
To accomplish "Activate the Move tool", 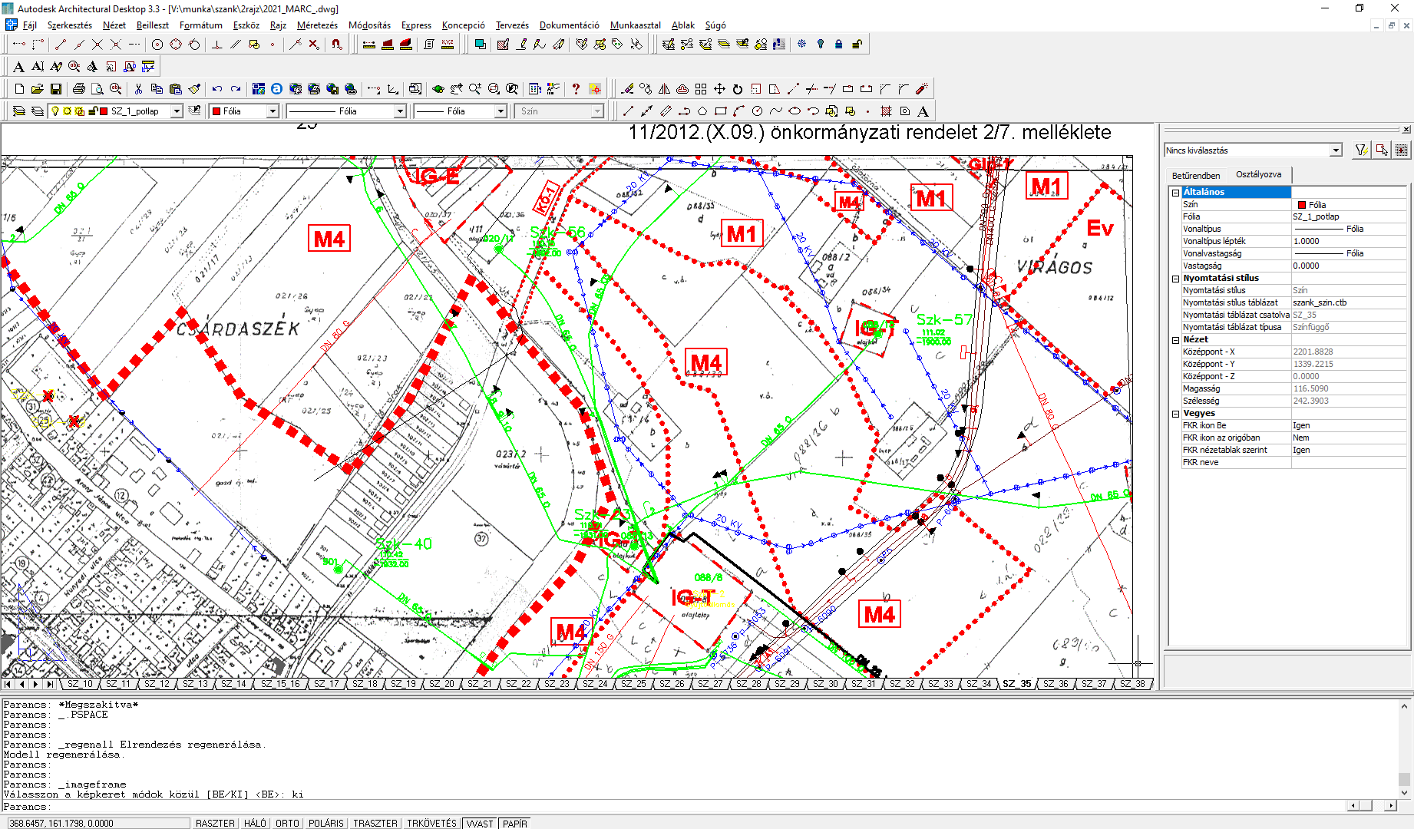I will [x=720, y=89].
